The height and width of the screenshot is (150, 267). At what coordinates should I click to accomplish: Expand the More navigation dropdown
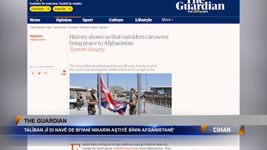tap(167, 20)
